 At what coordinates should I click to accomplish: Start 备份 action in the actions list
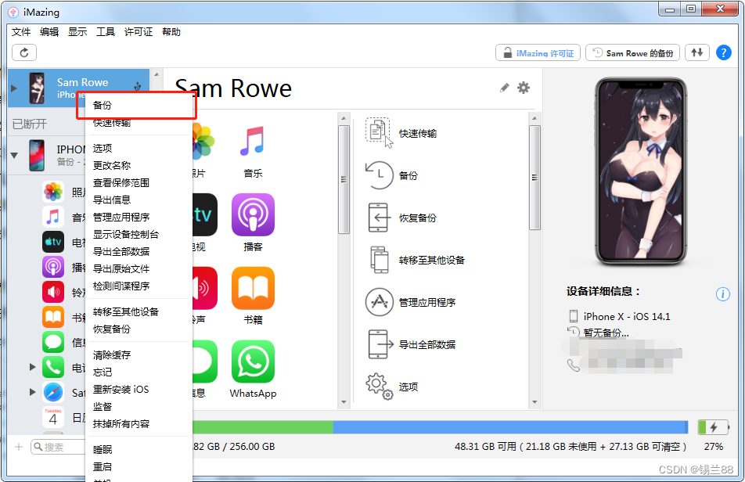[x=392, y=175]
